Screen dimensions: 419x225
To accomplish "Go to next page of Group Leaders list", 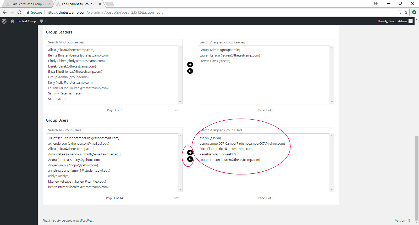I will pos(177,110).
